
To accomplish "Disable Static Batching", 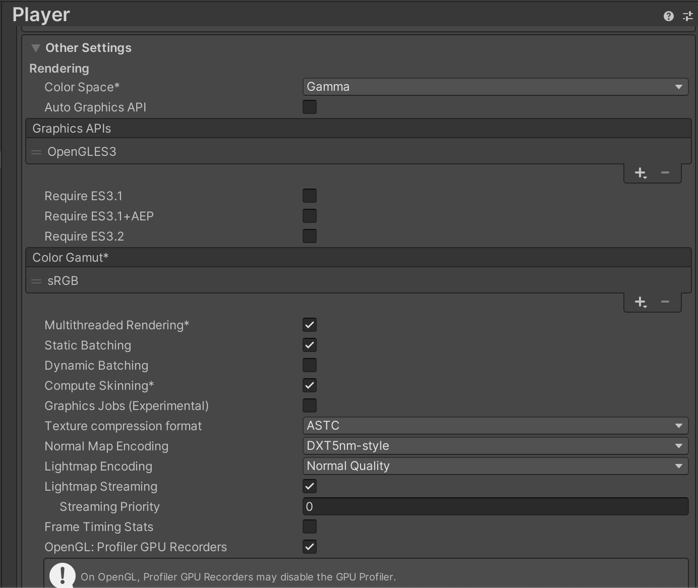I will (310, 345).
